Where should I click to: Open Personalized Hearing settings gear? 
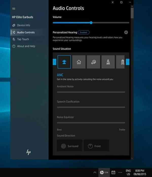pyautogui.click(x=126, y=32)
